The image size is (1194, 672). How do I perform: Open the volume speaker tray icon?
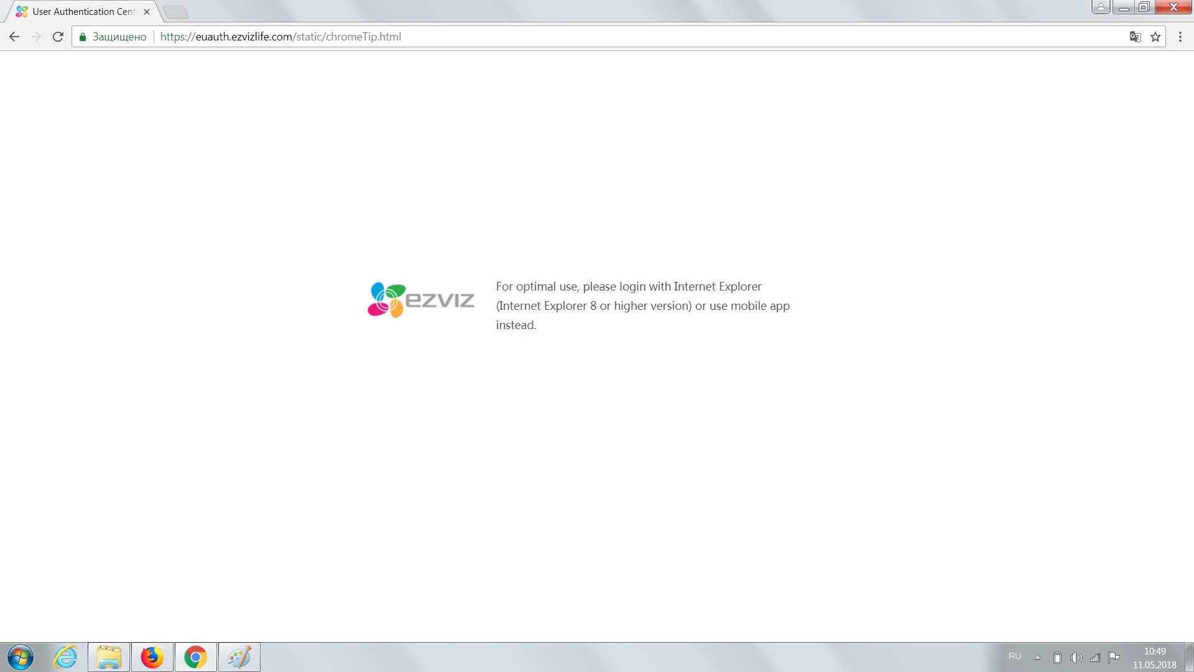tap(1076, 657)
